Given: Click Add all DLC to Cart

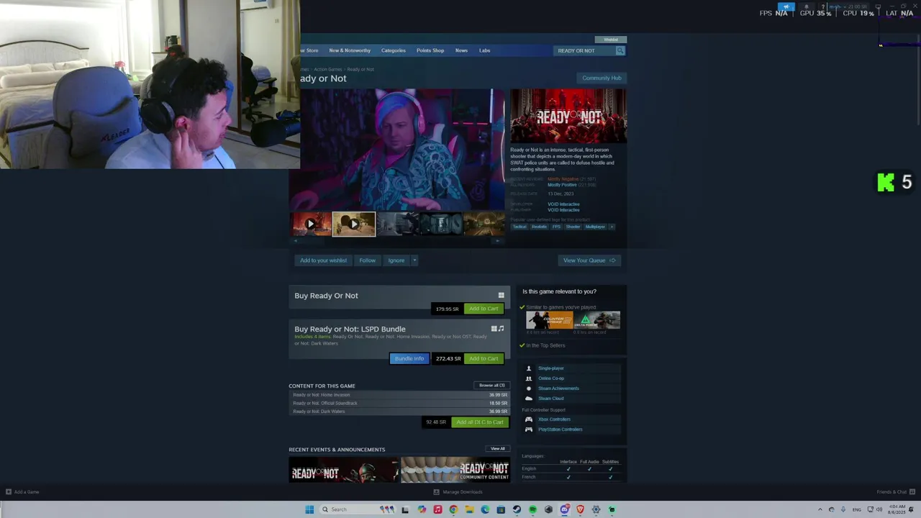Looking at the screenshot, I should point(480,422).
